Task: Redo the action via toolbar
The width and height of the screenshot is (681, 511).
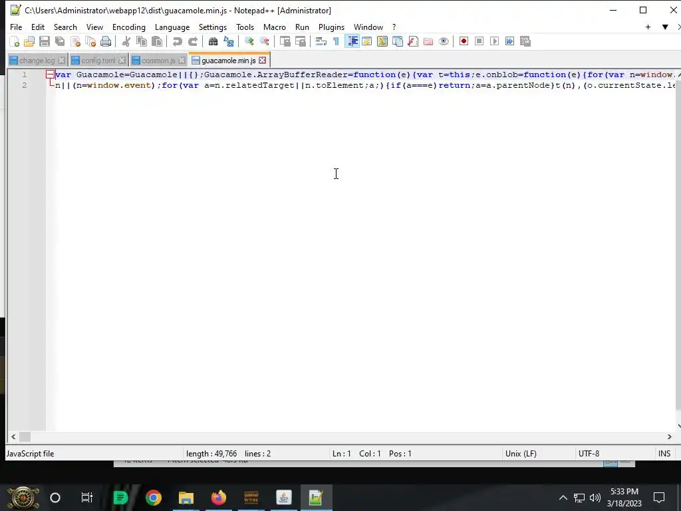Action: 192,41
